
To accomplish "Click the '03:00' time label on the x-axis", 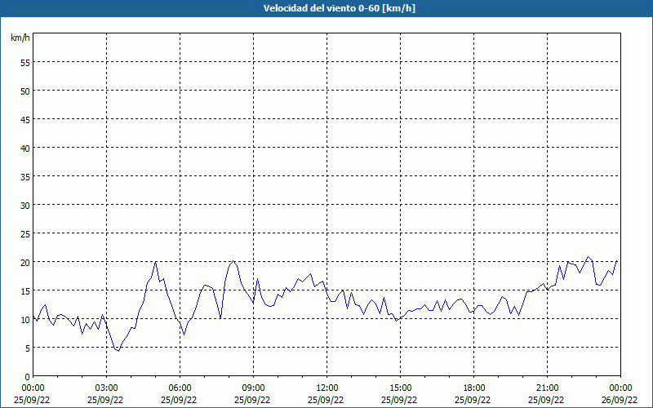I will 107,388.
